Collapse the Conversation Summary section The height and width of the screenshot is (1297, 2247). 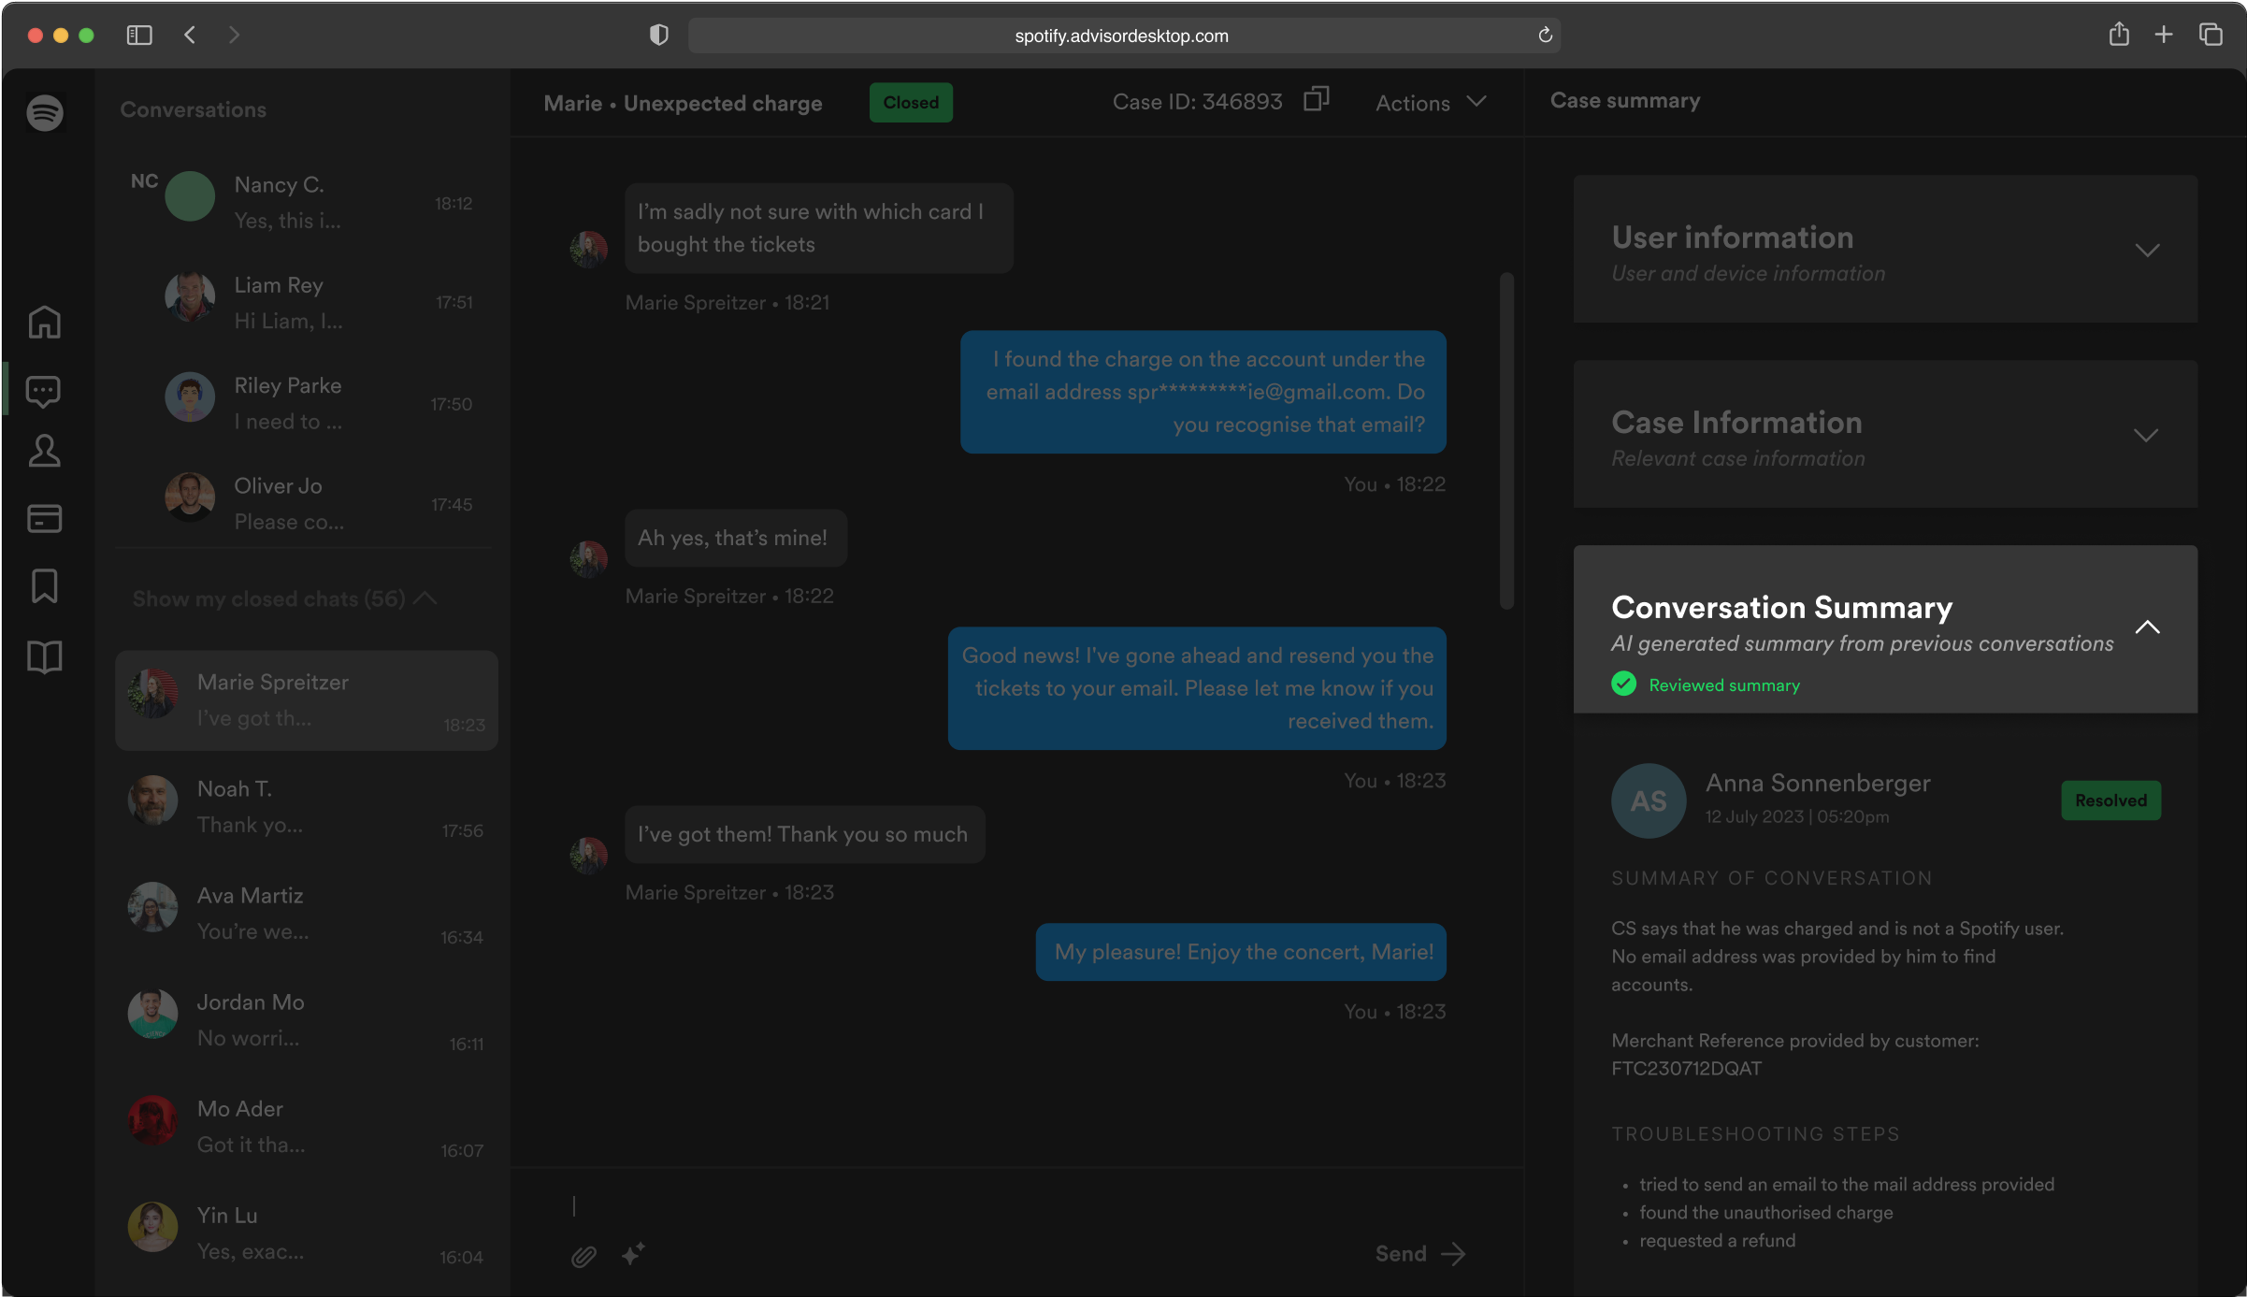(x=2147, y=627)
